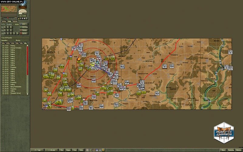Click the Surrender button
Viewport: 243px width, 152px height.
(231, 150)
